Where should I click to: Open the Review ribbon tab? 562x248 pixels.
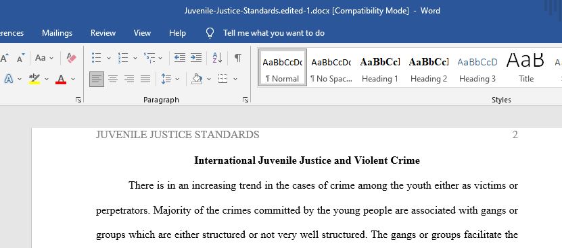[x=103, y=33]
